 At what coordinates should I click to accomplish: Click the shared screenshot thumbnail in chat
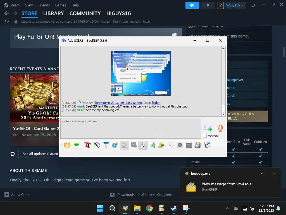141,73
